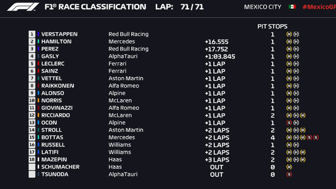This screenshot has height=189, width=336.
Task: Click the Mexican flag icon
Action: [292, 7]
